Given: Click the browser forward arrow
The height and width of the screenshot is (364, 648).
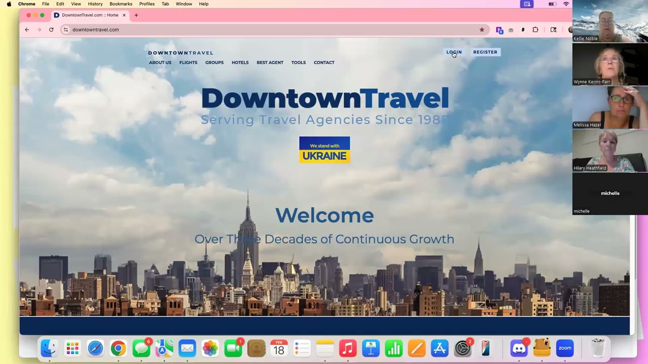Looking at the screenshot, I should coord(39,30).
